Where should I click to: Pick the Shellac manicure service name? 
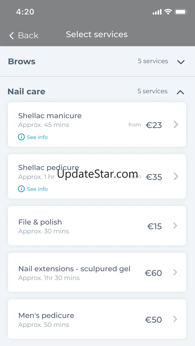tap(50, 116)
